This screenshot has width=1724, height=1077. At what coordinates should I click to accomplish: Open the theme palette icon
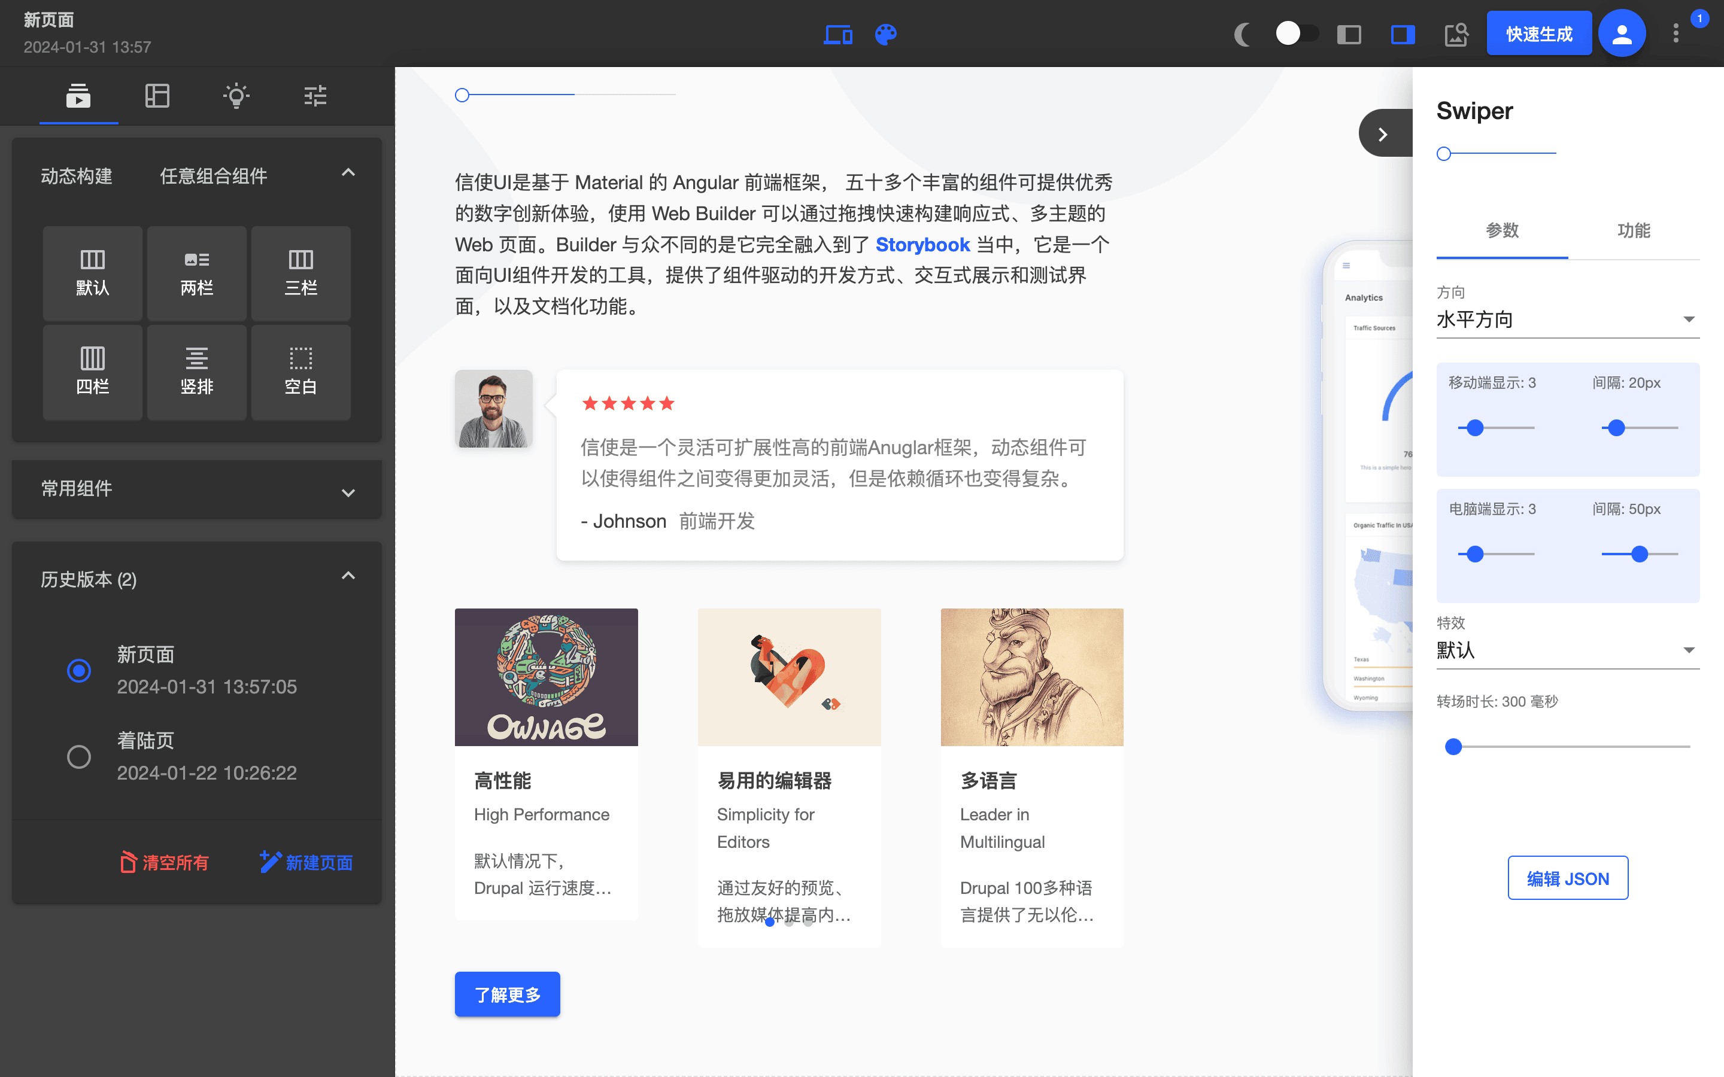click(x=885, y=34)
